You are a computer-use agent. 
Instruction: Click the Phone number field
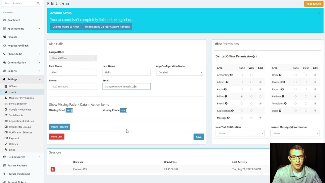[73, 87]
